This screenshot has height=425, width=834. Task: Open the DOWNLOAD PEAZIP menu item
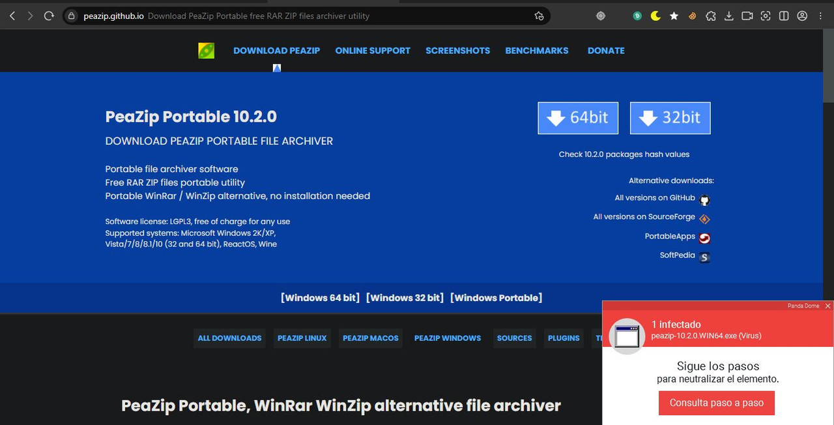click(276, 50)
